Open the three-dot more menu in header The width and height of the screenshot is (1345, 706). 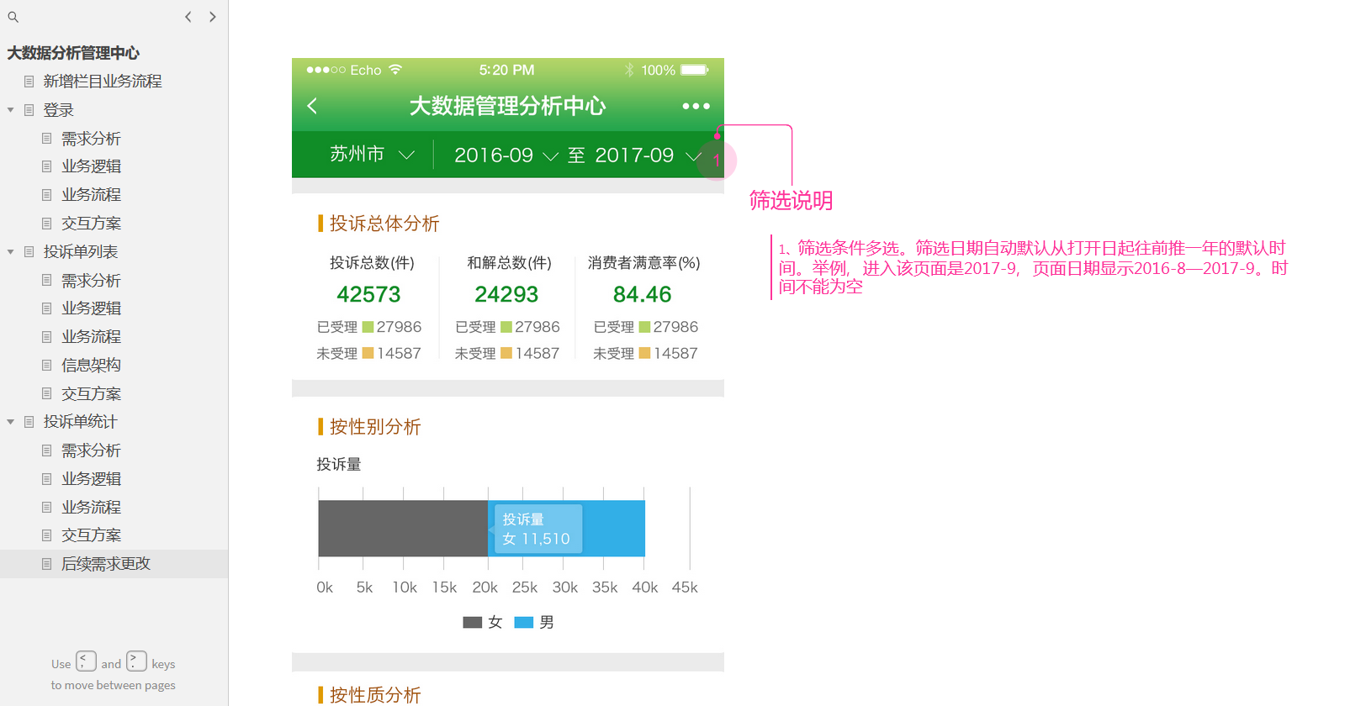coord(696,106)
